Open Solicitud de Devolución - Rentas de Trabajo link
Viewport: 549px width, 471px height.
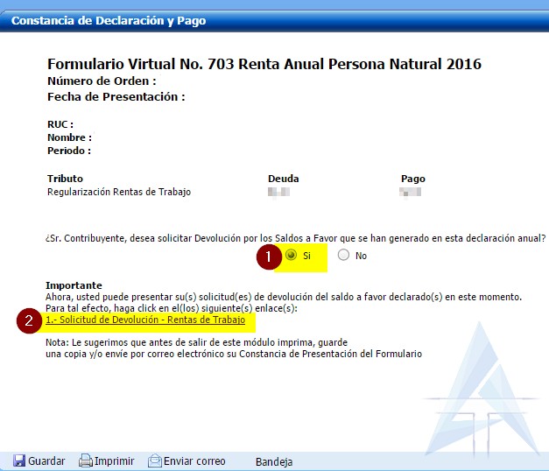pos(145,320)
